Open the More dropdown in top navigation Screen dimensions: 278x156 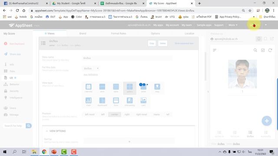tap(233, 25)
